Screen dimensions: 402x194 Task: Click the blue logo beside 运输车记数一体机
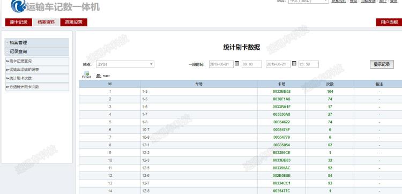coord(18,6)
